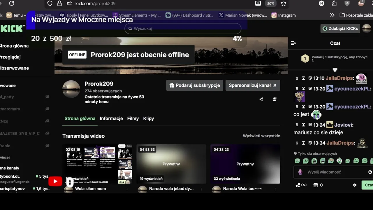The width and height of the screenshot is (373, 210).
Task: Click the Joviovi username in chat
Action: click(x=343, y=125)
